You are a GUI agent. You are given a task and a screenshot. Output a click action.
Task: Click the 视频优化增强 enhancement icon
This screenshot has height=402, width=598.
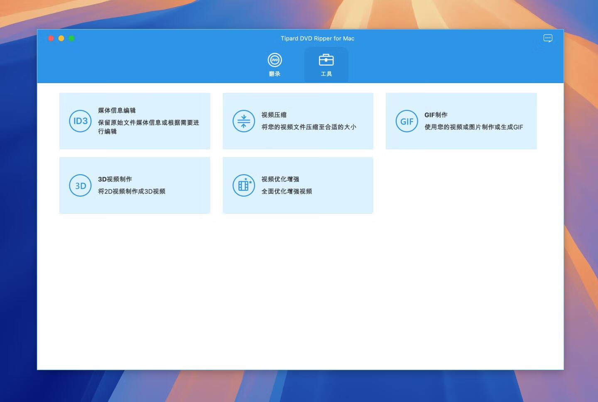point(243,185)
